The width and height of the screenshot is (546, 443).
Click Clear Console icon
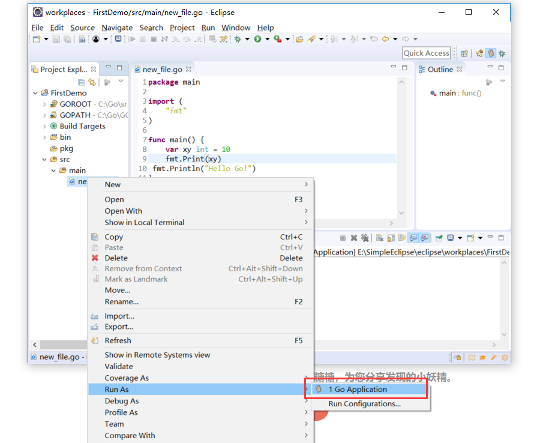(x=380, y=238)
